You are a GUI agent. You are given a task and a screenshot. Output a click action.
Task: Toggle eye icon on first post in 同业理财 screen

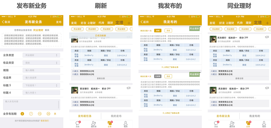tap(267, 37)
